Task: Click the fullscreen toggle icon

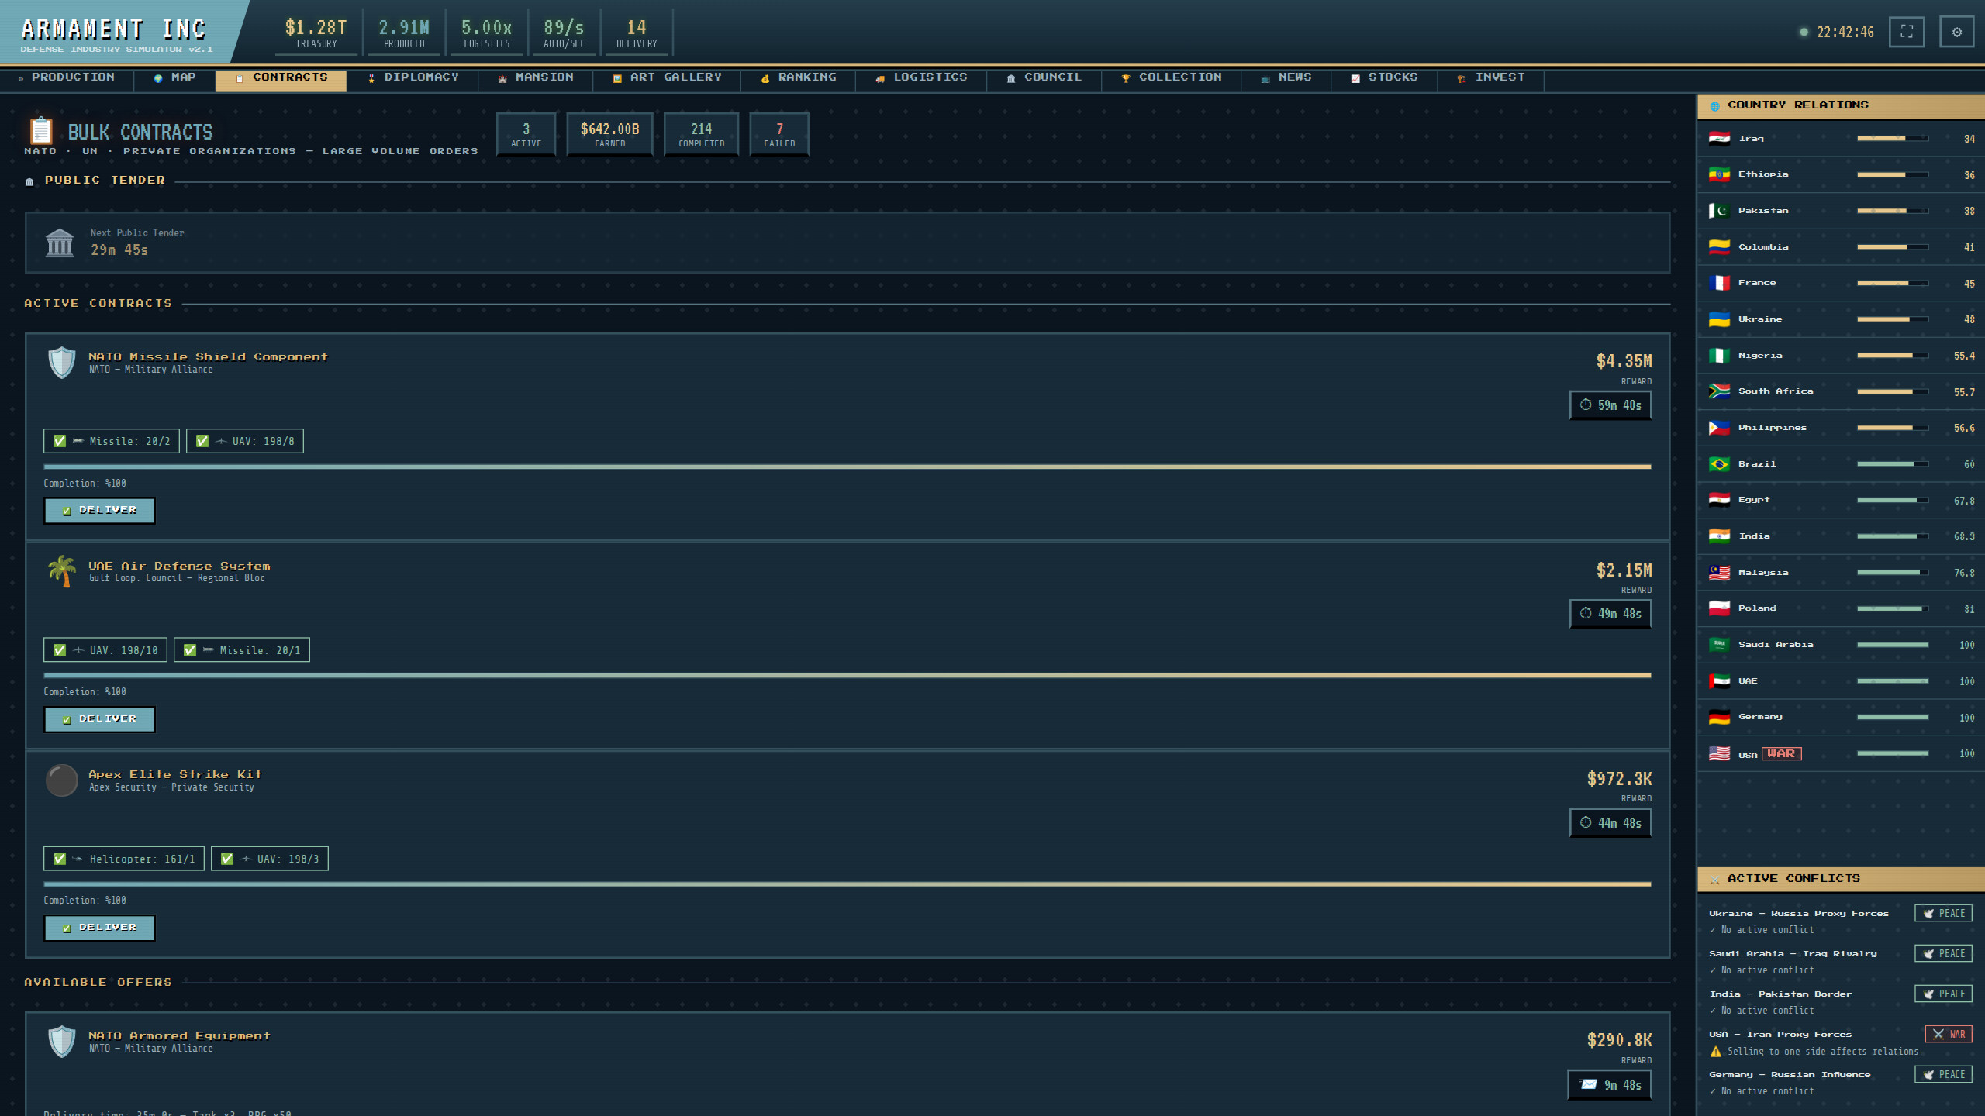Action: (1907, 32)
